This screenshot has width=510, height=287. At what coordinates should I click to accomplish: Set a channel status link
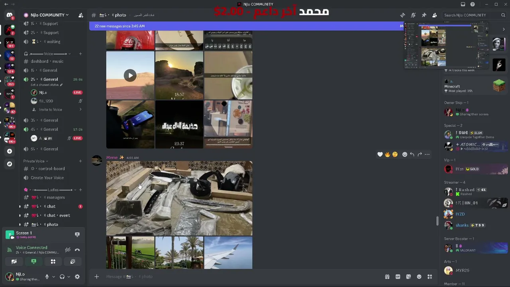pyautogui.click(x=47, y=85)
